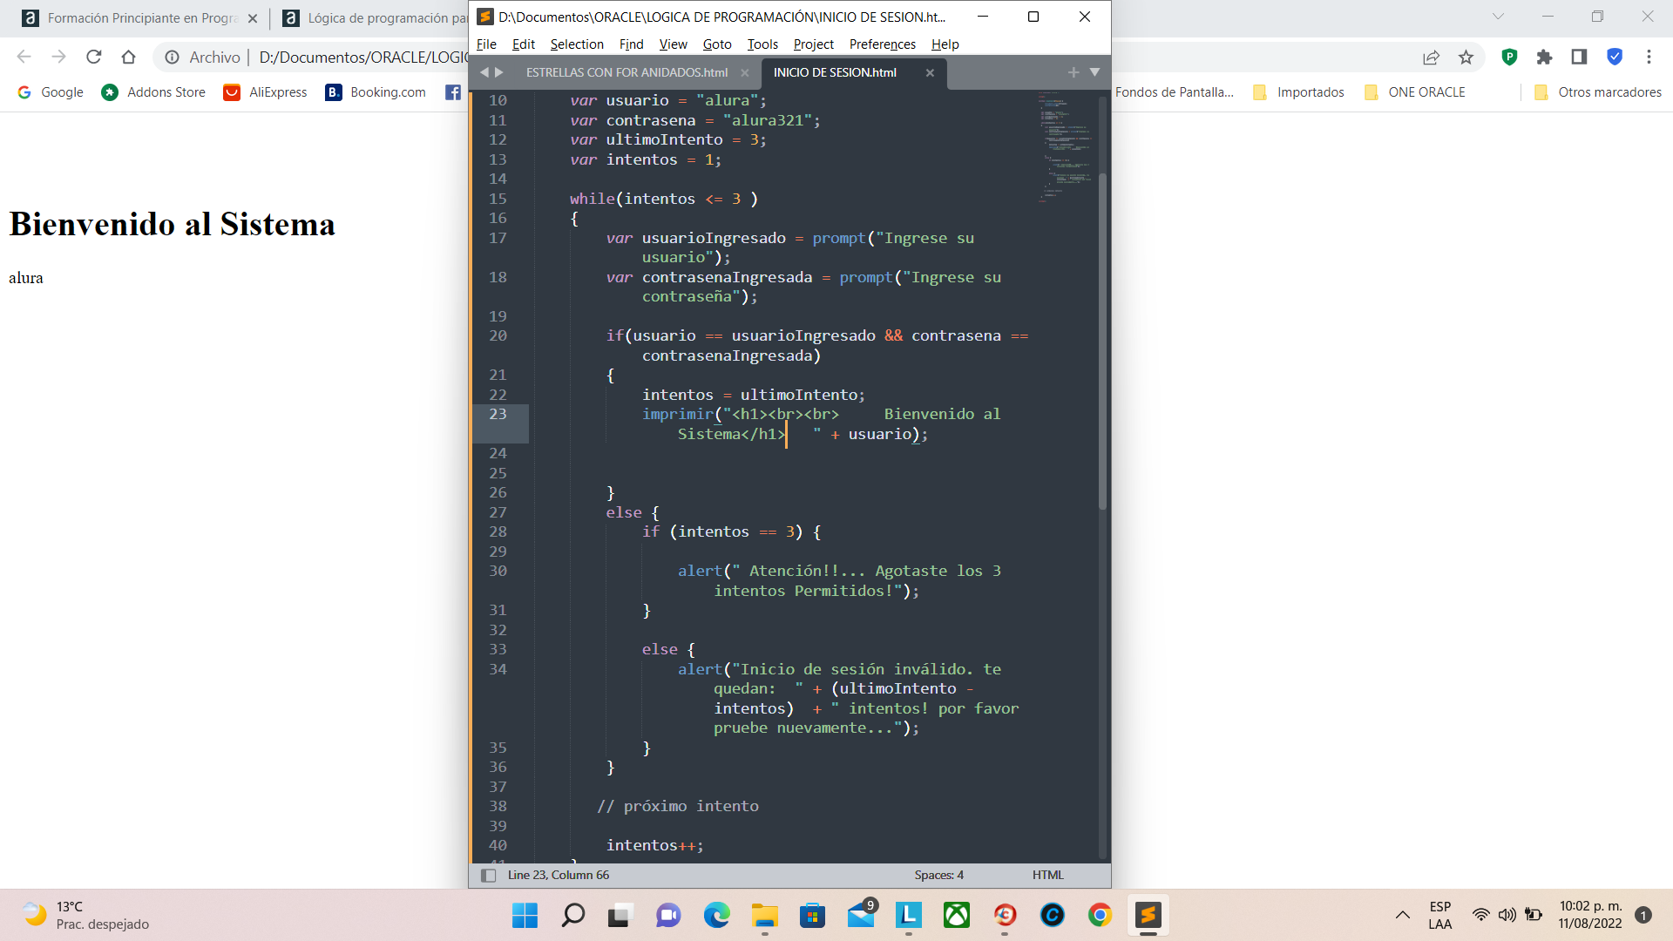Open the Edit menu
This screenshot has height=941, width=1673.
[524, 44]
